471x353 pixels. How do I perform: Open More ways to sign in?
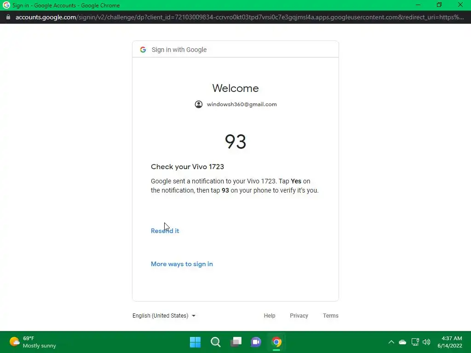(182, 264)
